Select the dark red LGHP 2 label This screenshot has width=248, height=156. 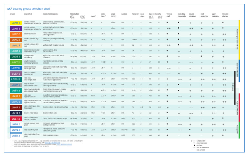point(16,107)
